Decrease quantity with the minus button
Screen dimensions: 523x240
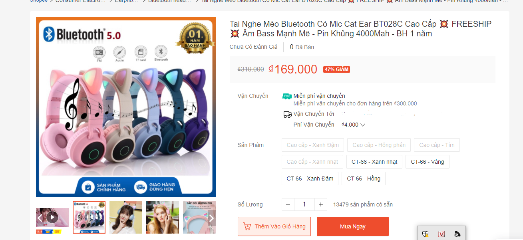click(288, 204)
